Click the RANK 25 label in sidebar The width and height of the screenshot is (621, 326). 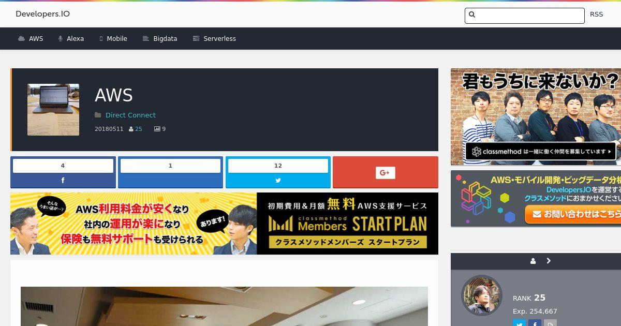529,298
